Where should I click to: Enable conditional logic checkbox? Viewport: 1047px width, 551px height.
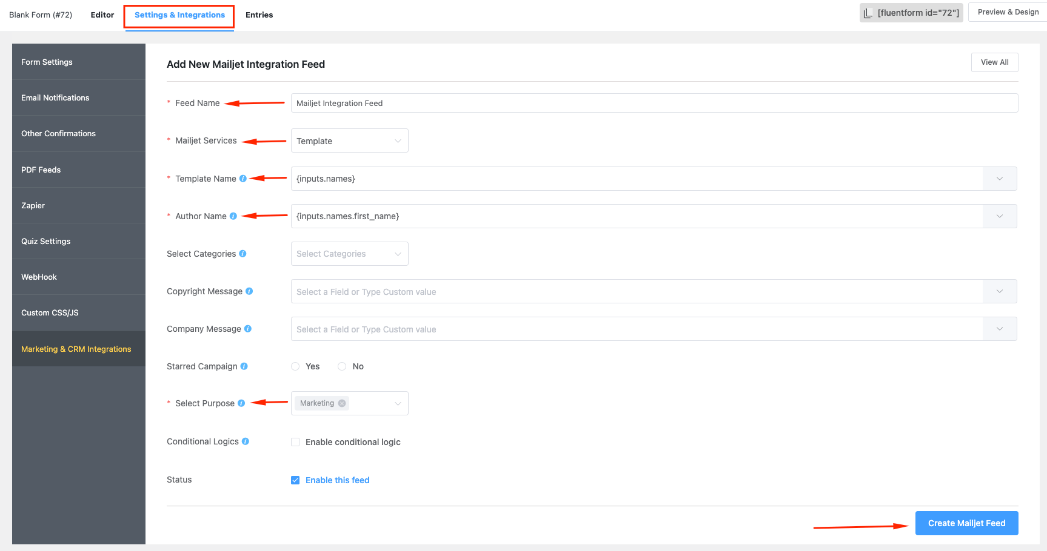pos(295,442)
